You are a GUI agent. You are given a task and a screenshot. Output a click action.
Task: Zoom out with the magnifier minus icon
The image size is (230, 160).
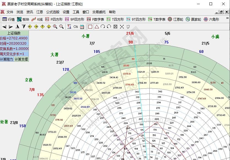[61, 27]
